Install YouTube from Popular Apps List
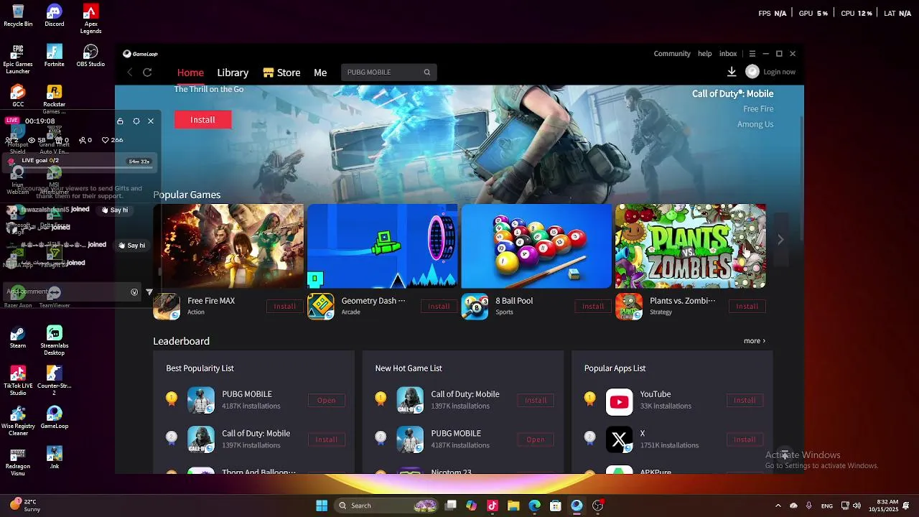 (x=745, y=401)
